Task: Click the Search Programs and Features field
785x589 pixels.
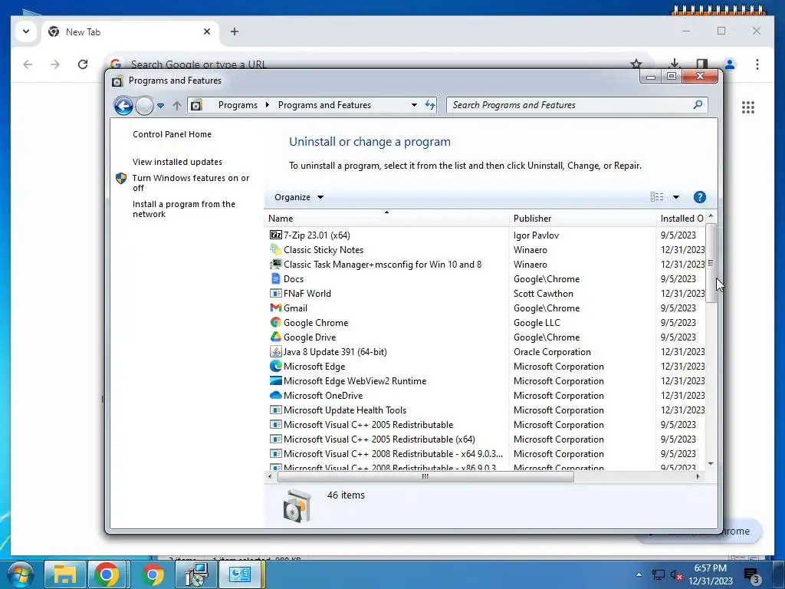Action: (576, 104)
